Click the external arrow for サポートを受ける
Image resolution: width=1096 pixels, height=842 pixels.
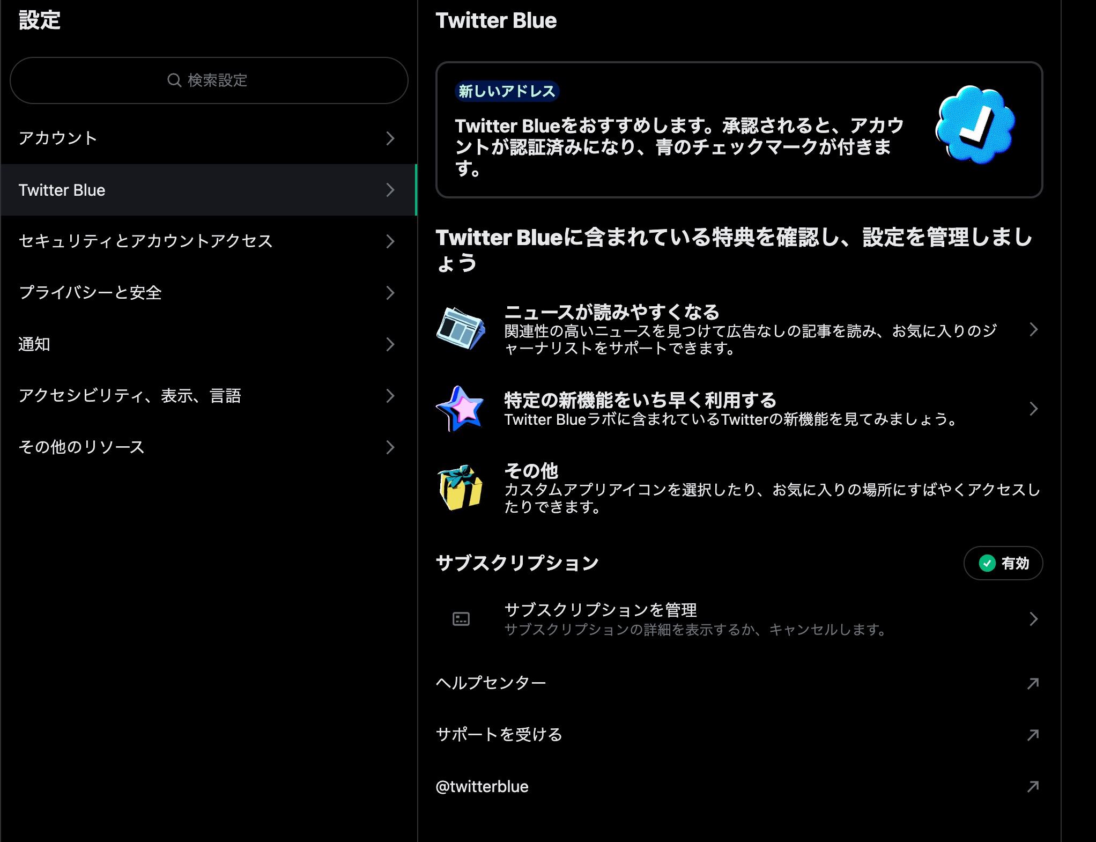click(1033, 735)
